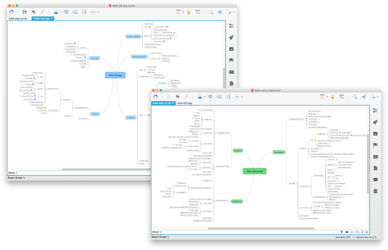Viewport: 388px width, 250px height.
Task: Select the Company topic node
Action: coord(237,150)
